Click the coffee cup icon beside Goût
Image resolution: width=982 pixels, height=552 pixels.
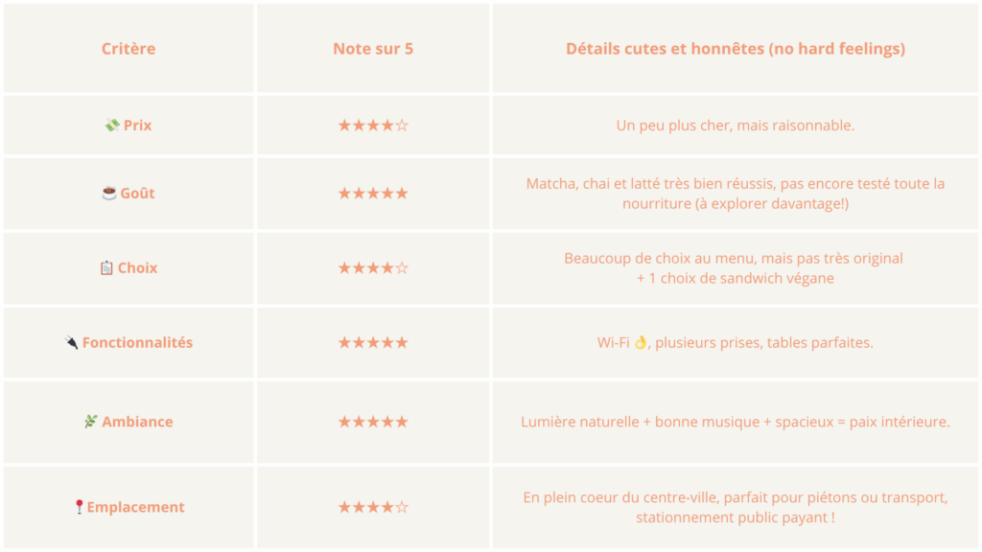(109, 193)
